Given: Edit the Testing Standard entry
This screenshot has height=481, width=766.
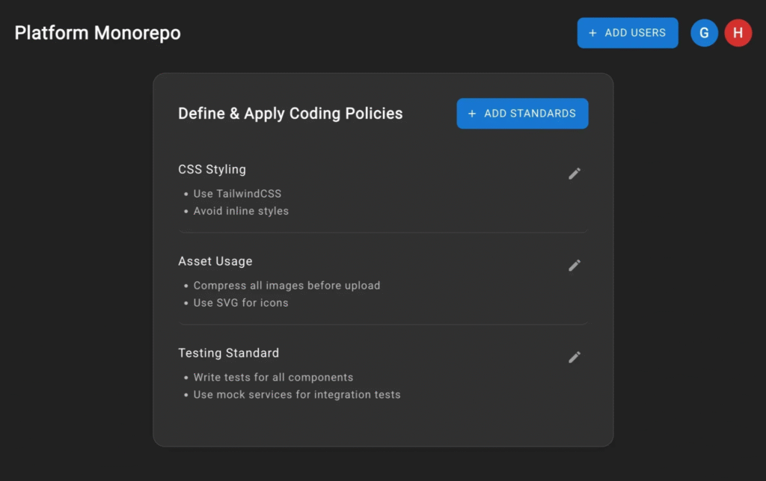Looking at the screenshot, I should (574, 358).
